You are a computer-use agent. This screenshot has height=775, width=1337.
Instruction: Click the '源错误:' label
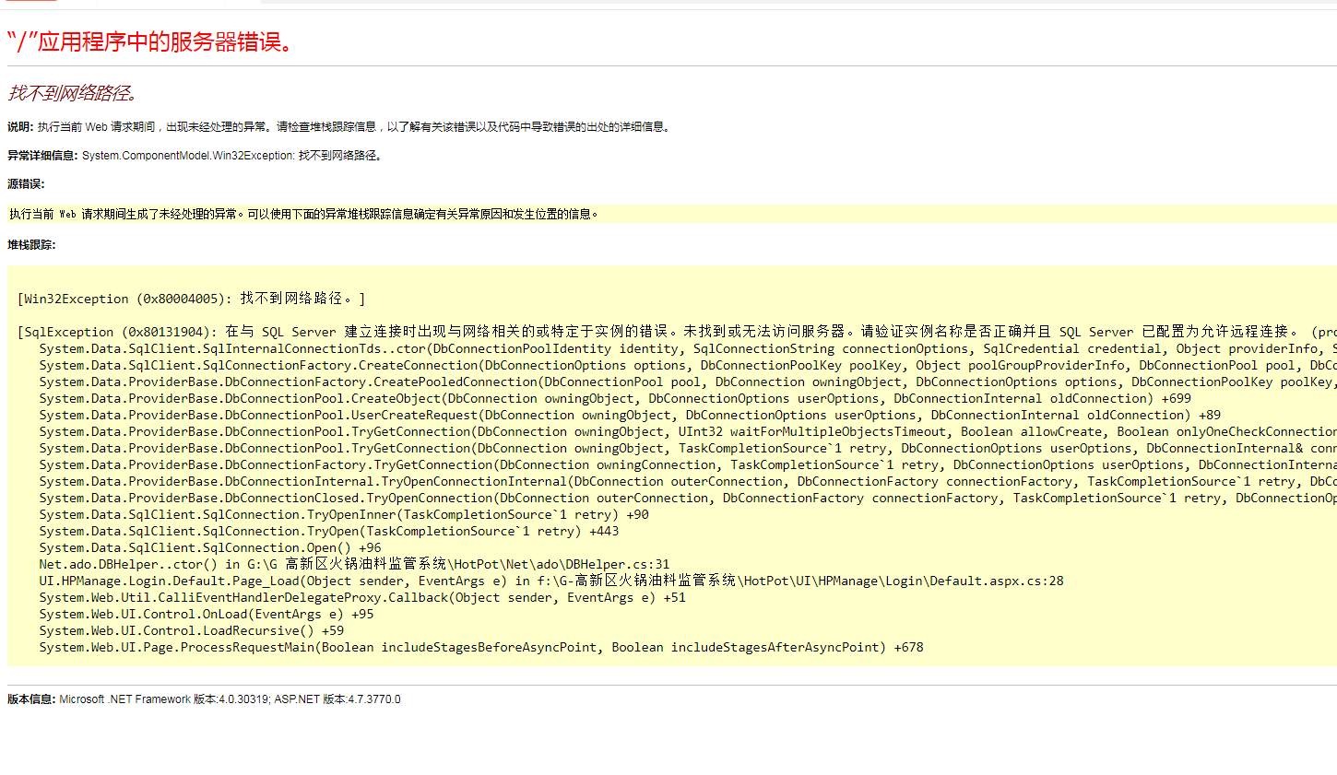pyautogui.click(x=26, y=184)
